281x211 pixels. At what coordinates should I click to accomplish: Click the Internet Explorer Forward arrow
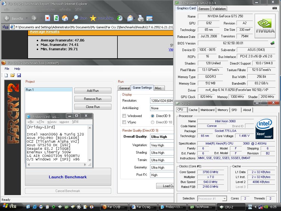point(34,18)
